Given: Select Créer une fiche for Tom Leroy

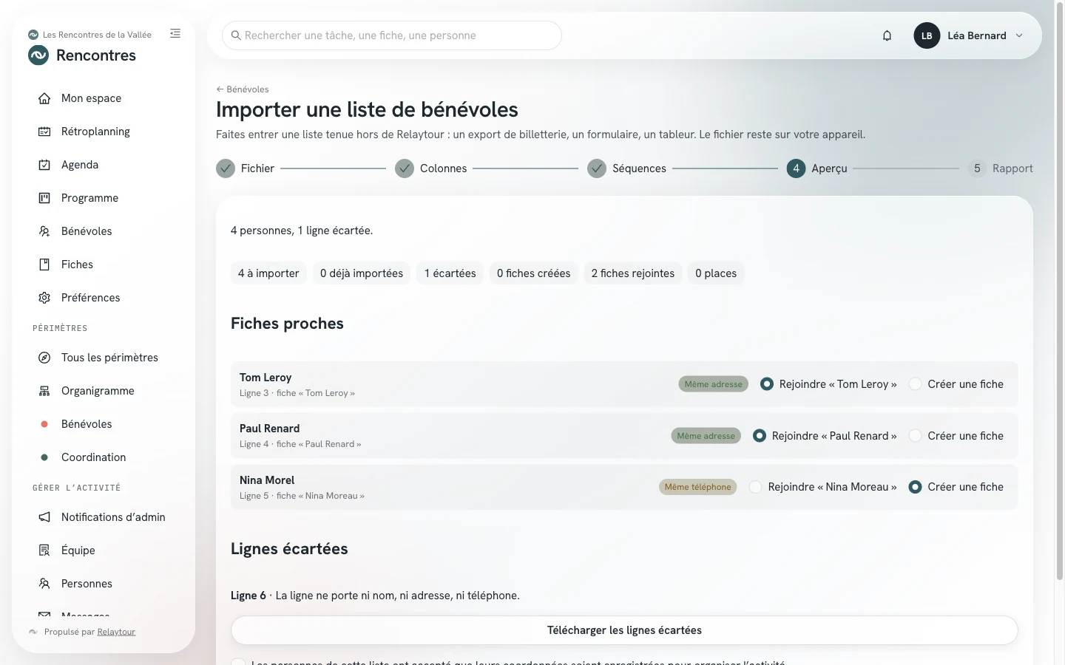Looking at the screenshot, I should tap(915, 384).
